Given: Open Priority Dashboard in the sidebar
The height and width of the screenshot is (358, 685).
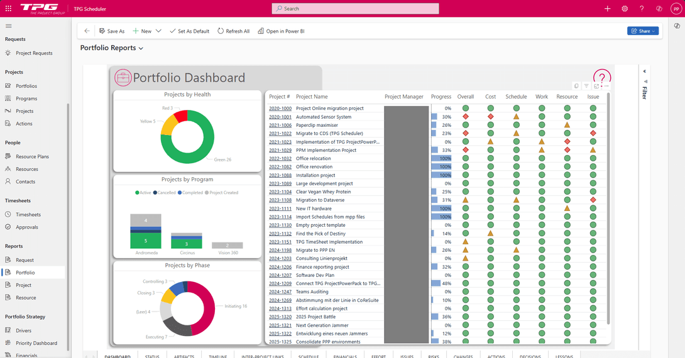Looking at the screenshot, I should (x=36, y=343).
